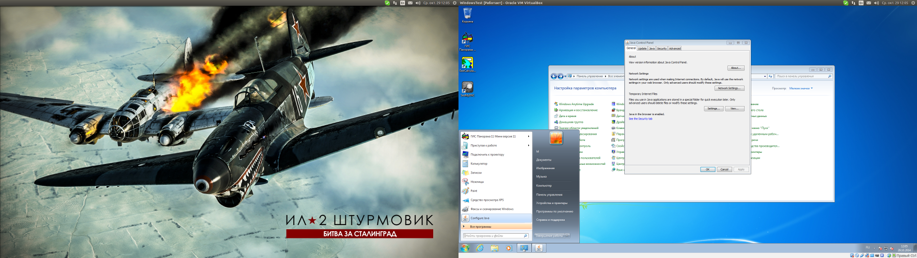917x258 pixels.
Task: Select Ножницы in Start menu
Action: 496,182
